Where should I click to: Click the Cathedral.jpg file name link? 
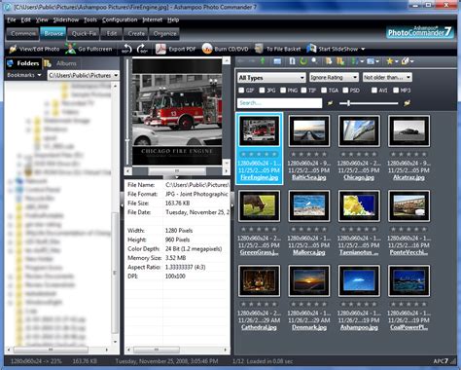coord(259,327)
